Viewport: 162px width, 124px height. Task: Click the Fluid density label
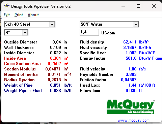pyautogui.click(x=92, y=42)
